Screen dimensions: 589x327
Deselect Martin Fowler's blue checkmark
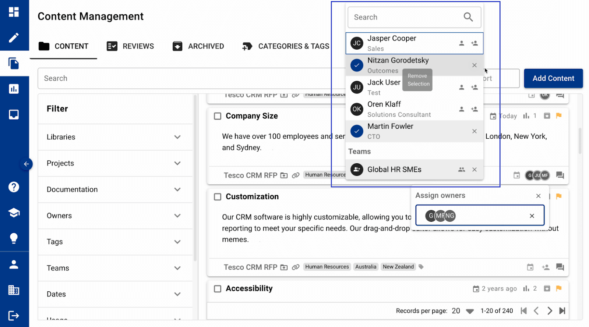click(357, 131)
